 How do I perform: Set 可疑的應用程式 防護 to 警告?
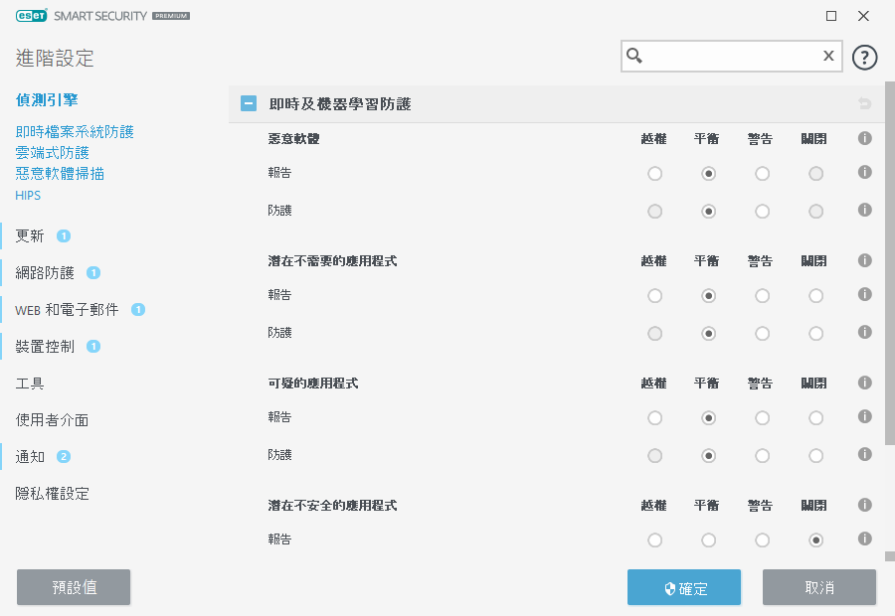762,456
